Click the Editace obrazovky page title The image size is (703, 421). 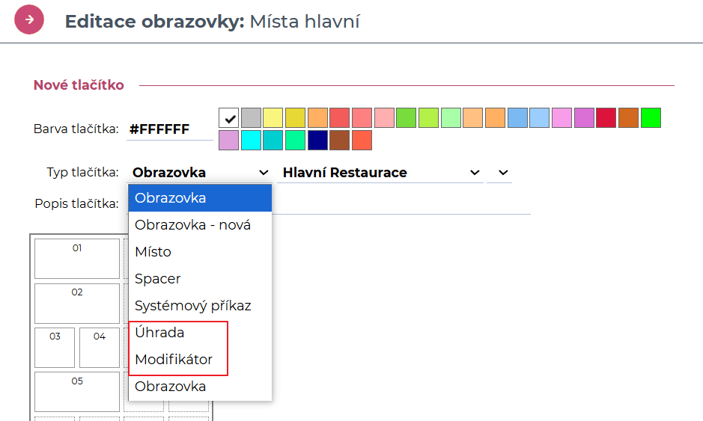(x=212, y=22)
